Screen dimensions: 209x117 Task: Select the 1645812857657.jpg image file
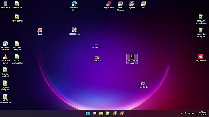[x=132, y=59]
